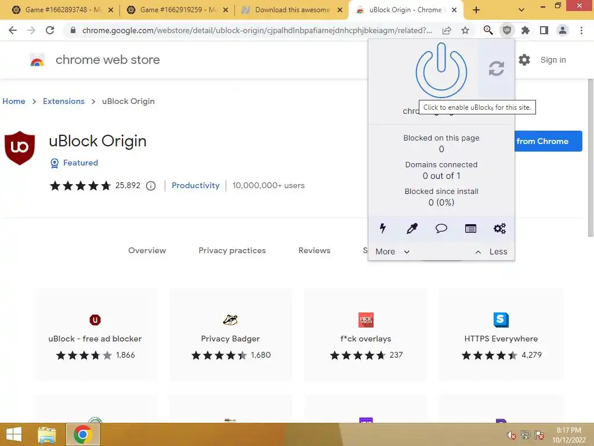594x446 pixels.
Task: Click the Featured badge
Action: pos(74,163)
